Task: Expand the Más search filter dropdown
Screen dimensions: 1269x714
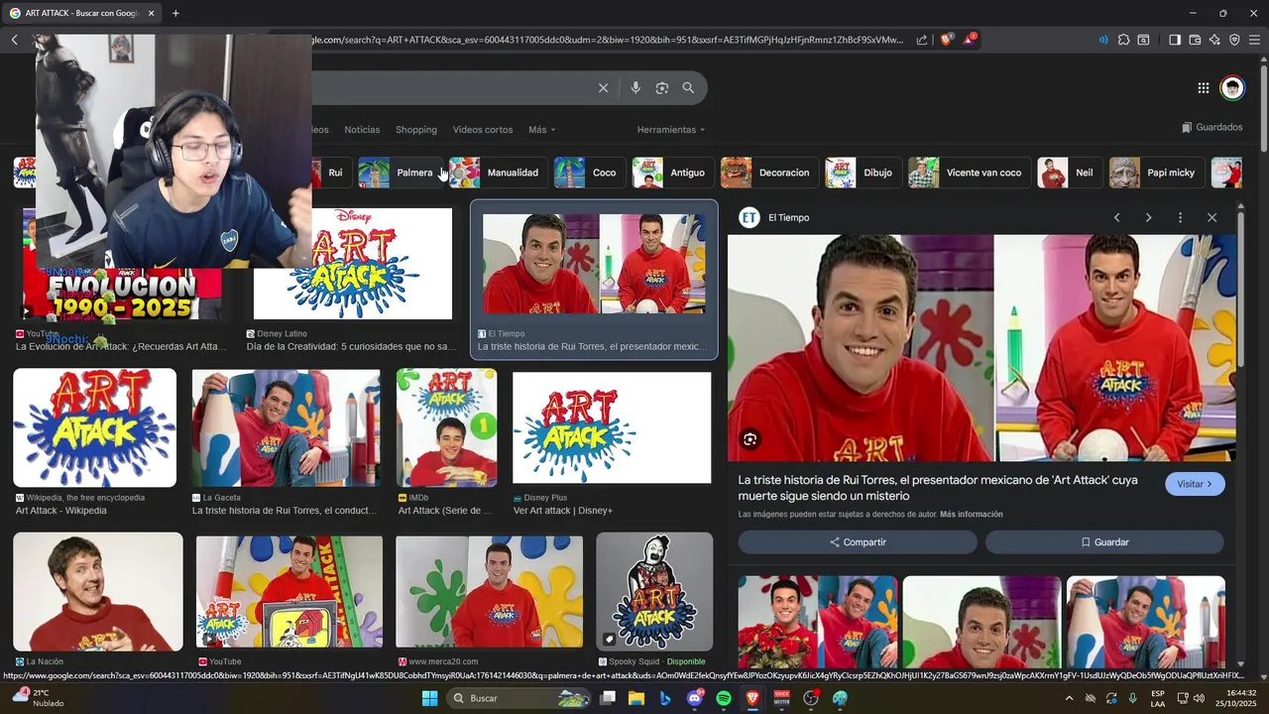Action: [541, 130]
